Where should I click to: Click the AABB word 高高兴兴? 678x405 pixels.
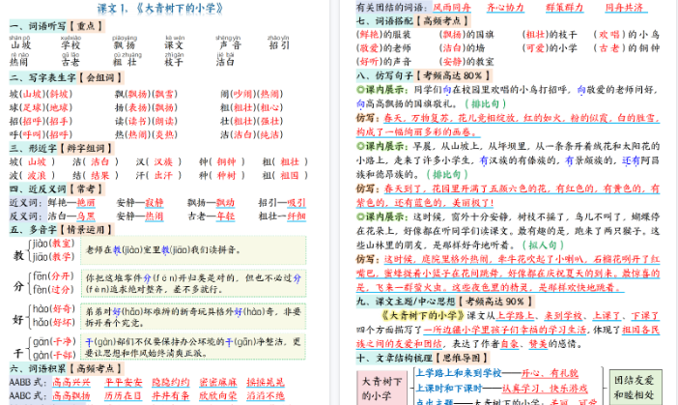pos(71,383)
